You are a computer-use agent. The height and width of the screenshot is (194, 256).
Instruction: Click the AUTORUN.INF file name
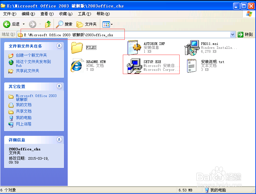(154, 44)
